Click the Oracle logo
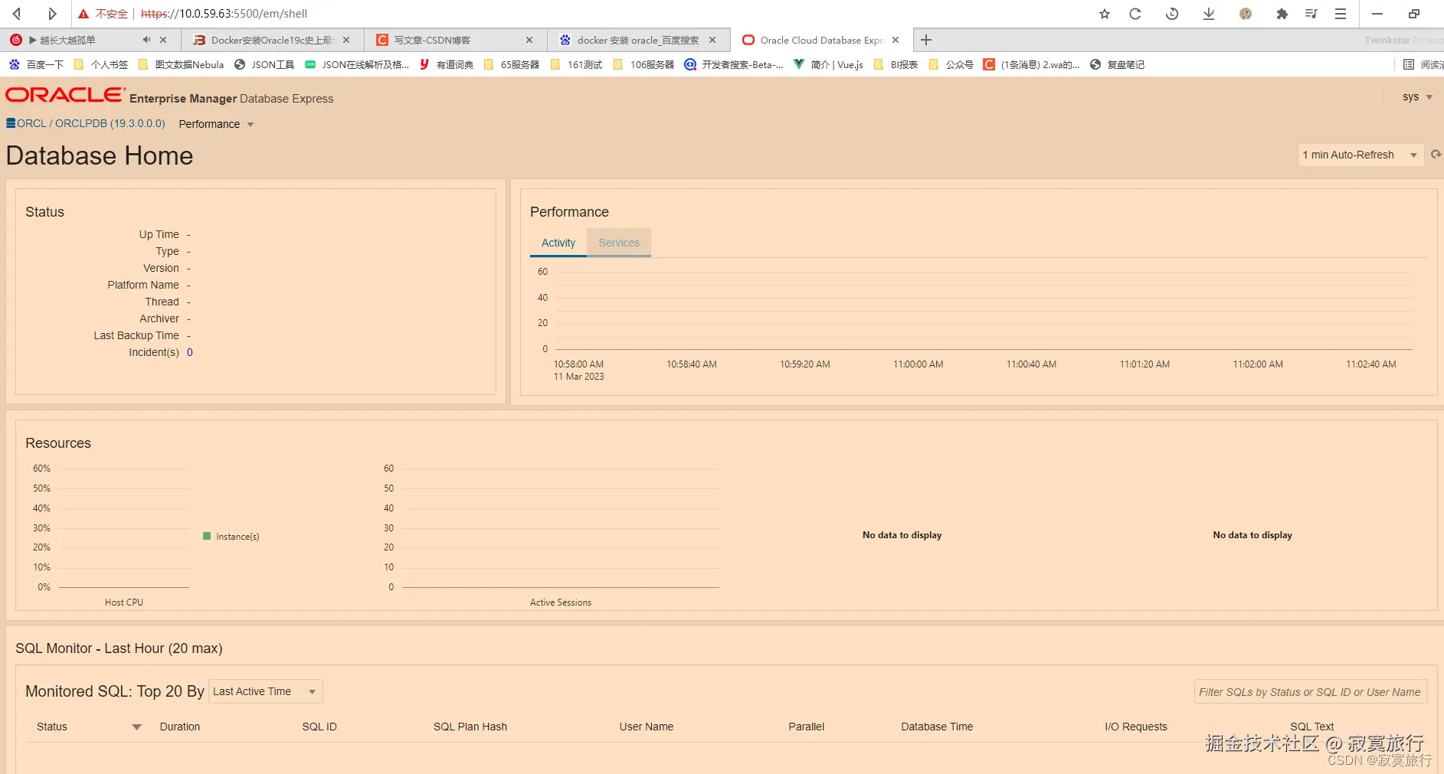 pyautogui.click(x=65, y=95)
